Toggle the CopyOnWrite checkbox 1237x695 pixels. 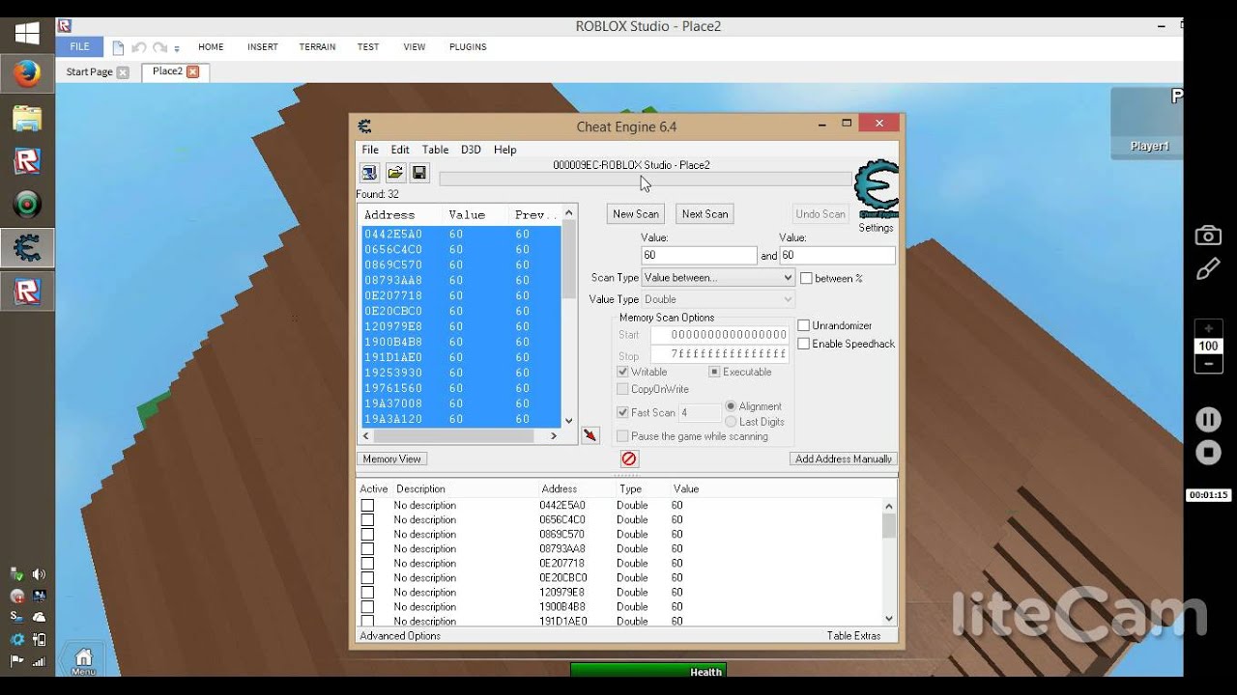click(622, 389)
